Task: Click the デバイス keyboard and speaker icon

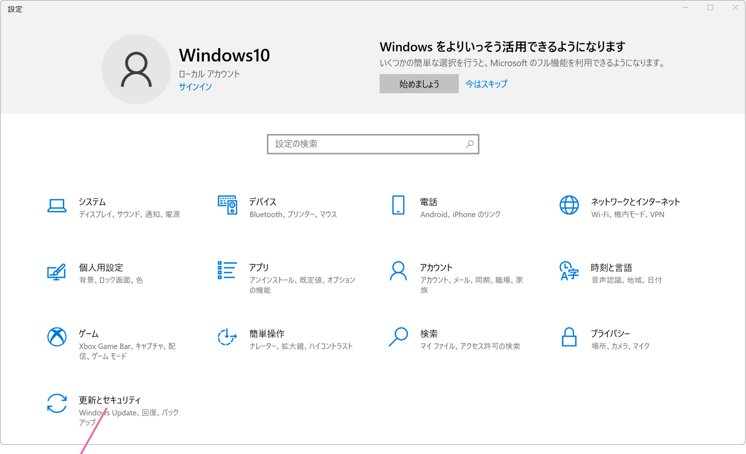Action: click(x=228, y=205)
